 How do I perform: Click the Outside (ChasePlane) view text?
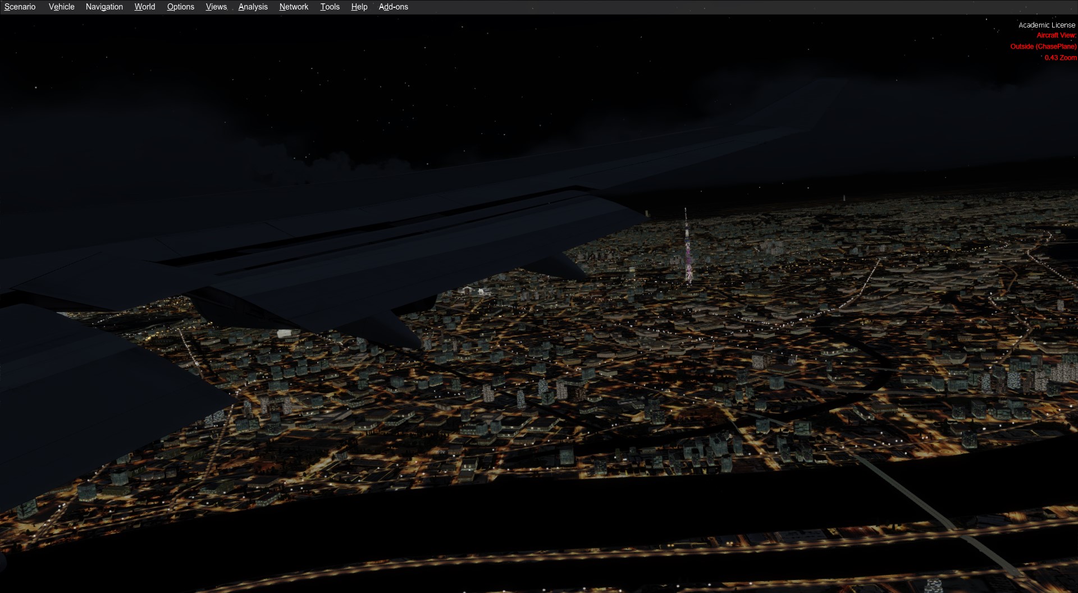pos(1043,47)
